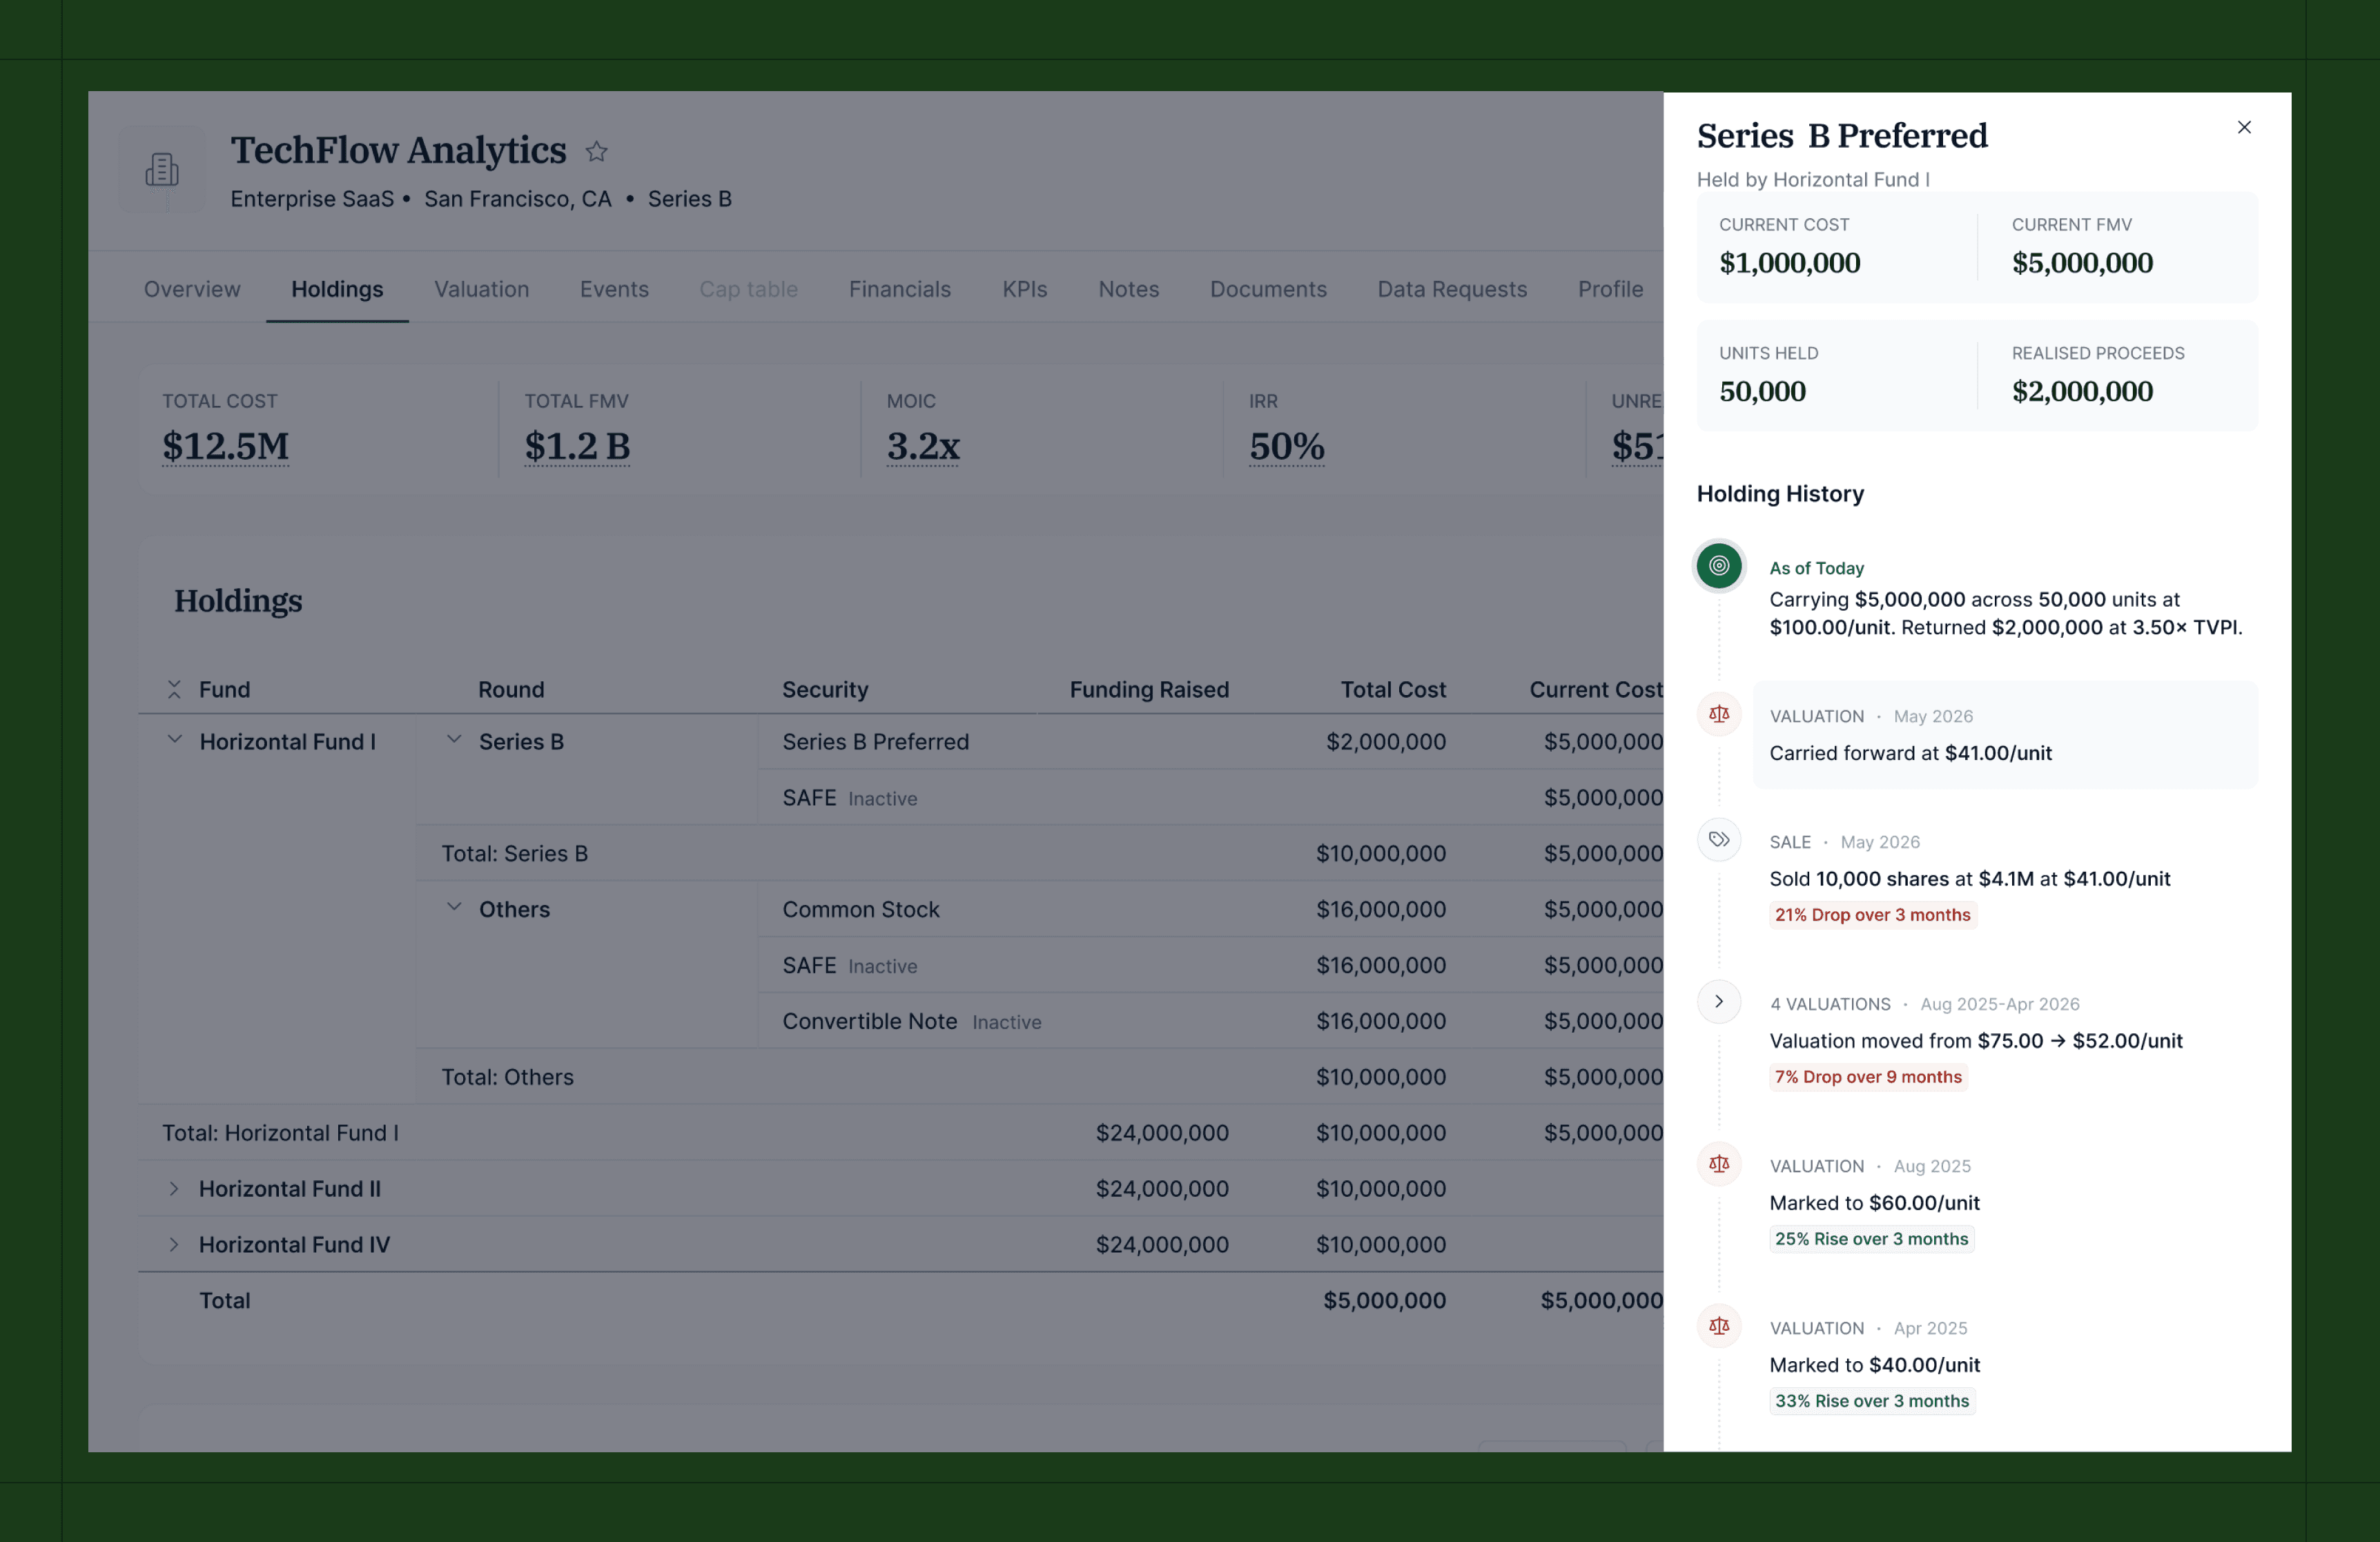Click the Marked to $60.00/unit entry
This screenshot has width=2380, height=1542.
click(x=1874, y=1202)
